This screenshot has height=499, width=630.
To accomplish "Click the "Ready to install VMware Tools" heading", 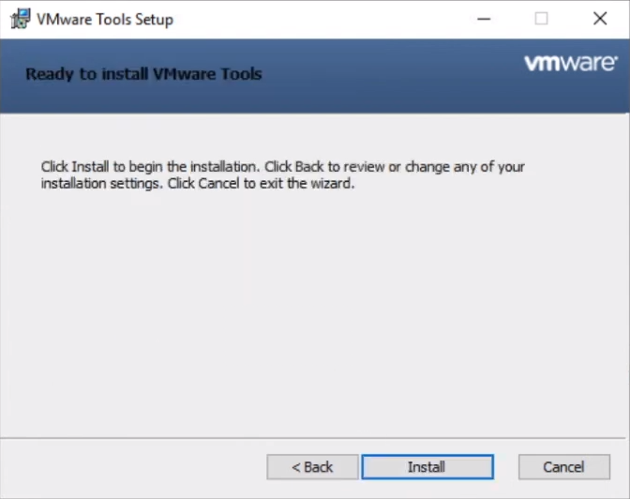I will click(x=143, y=74).
